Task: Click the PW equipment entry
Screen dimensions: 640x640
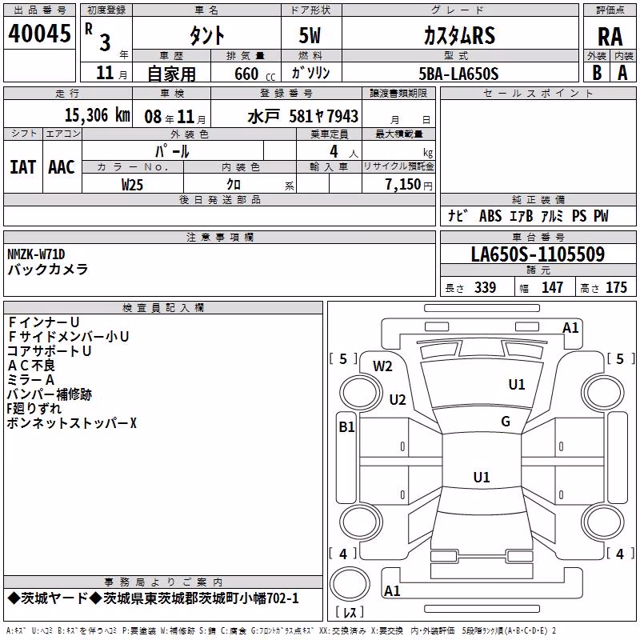Action: (x=601, y=216)
